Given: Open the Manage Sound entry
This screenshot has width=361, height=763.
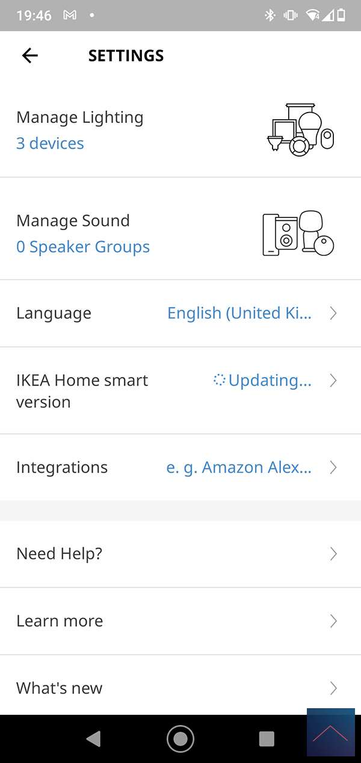Looking at the screenshot, I should (x=73, y=220).
